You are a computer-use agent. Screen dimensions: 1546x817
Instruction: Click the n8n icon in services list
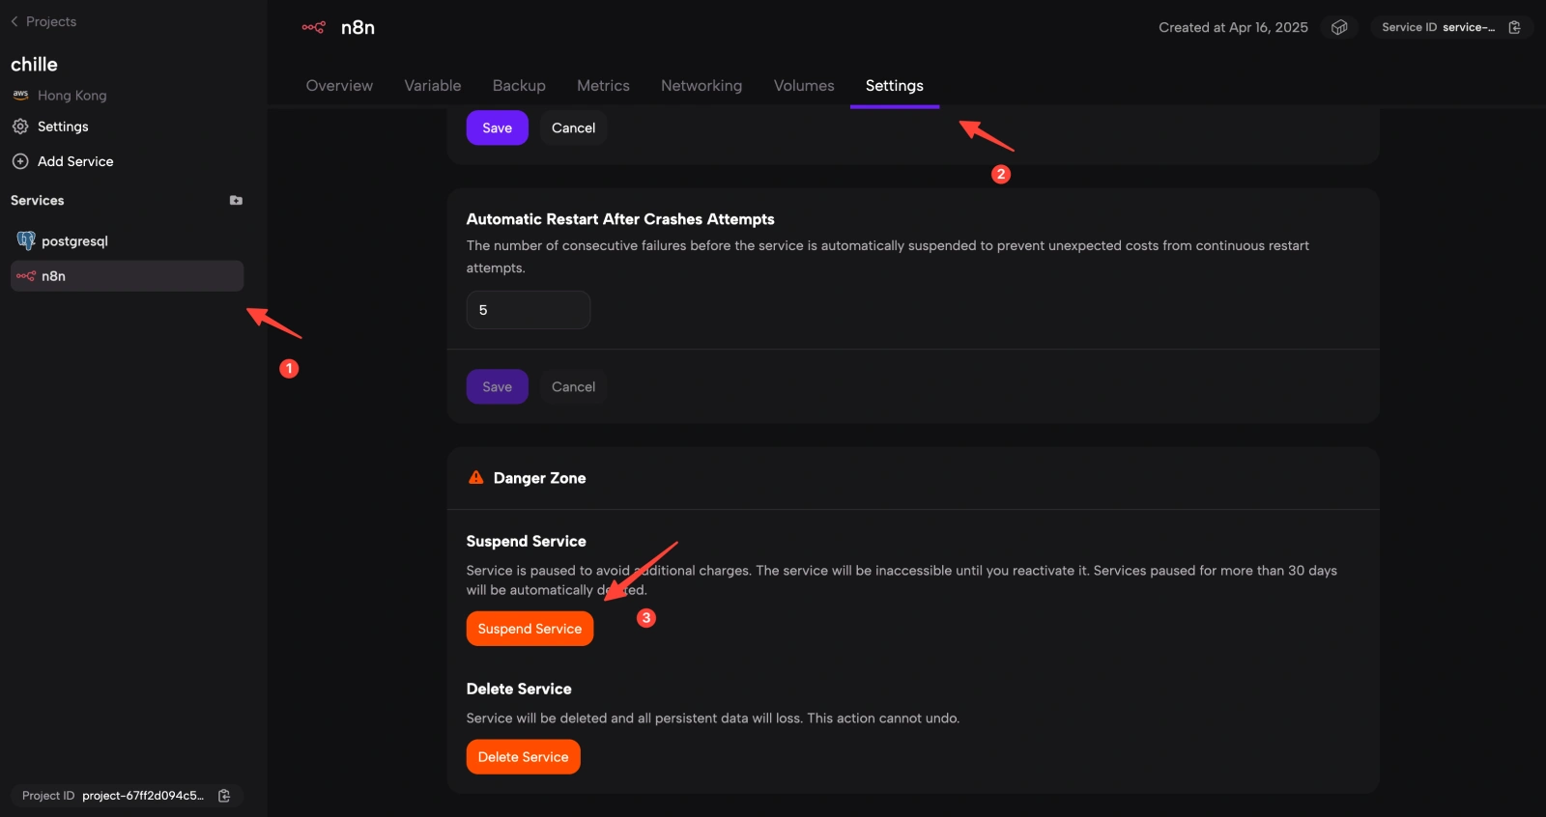coord(26,276)
